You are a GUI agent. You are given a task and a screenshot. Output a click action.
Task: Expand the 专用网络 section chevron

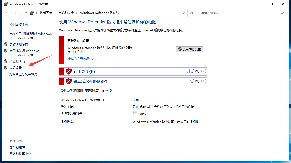tap(204, 71)
